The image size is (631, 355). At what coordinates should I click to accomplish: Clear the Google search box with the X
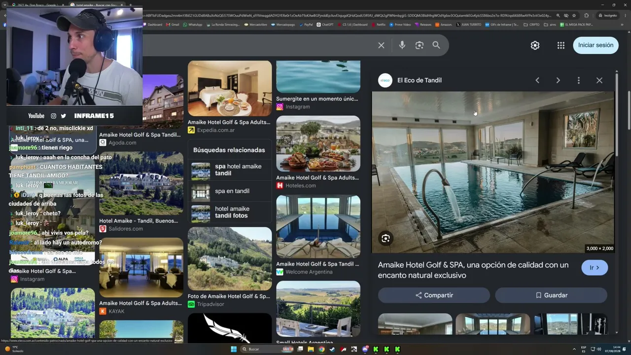pyautogui.click(x=381, y=45)
